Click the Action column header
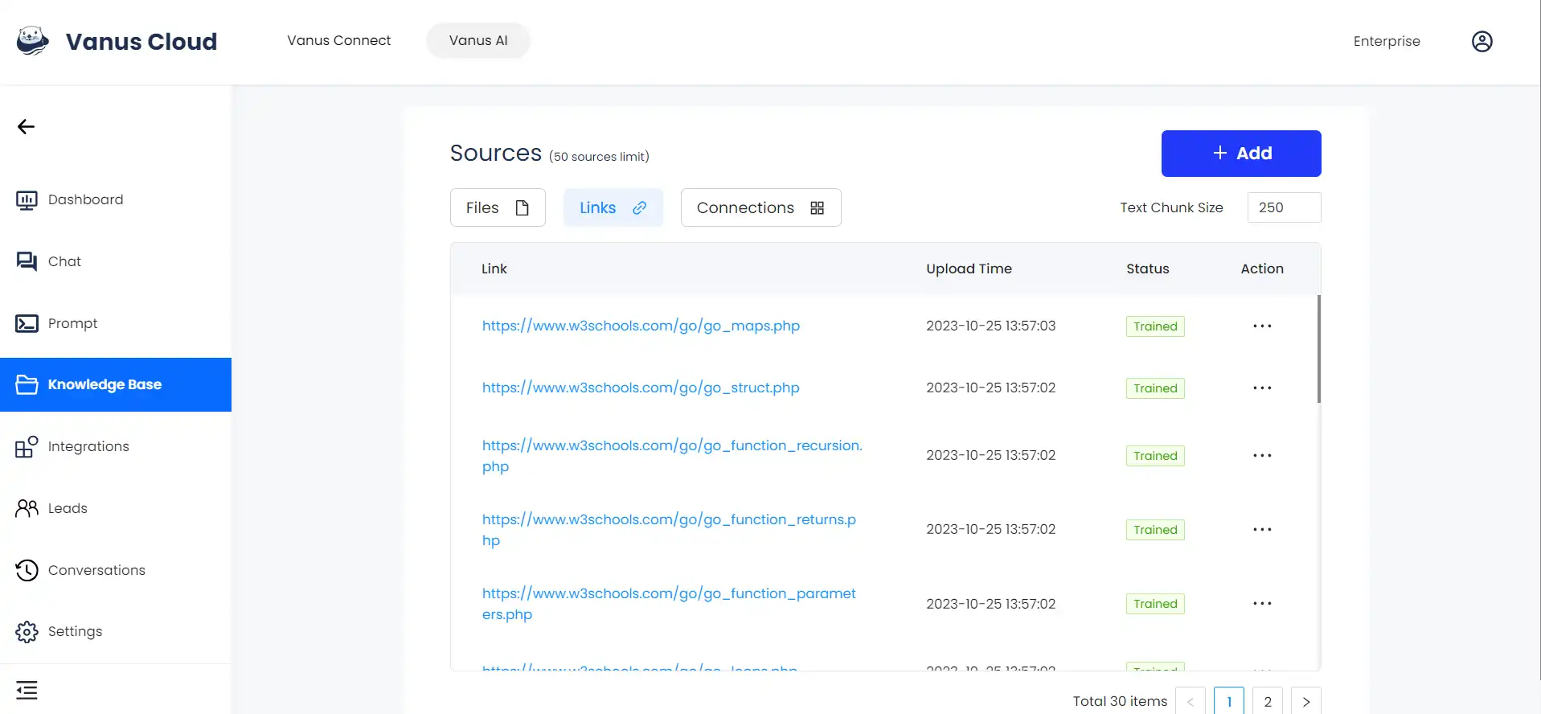 click(x=1262, y=269)
